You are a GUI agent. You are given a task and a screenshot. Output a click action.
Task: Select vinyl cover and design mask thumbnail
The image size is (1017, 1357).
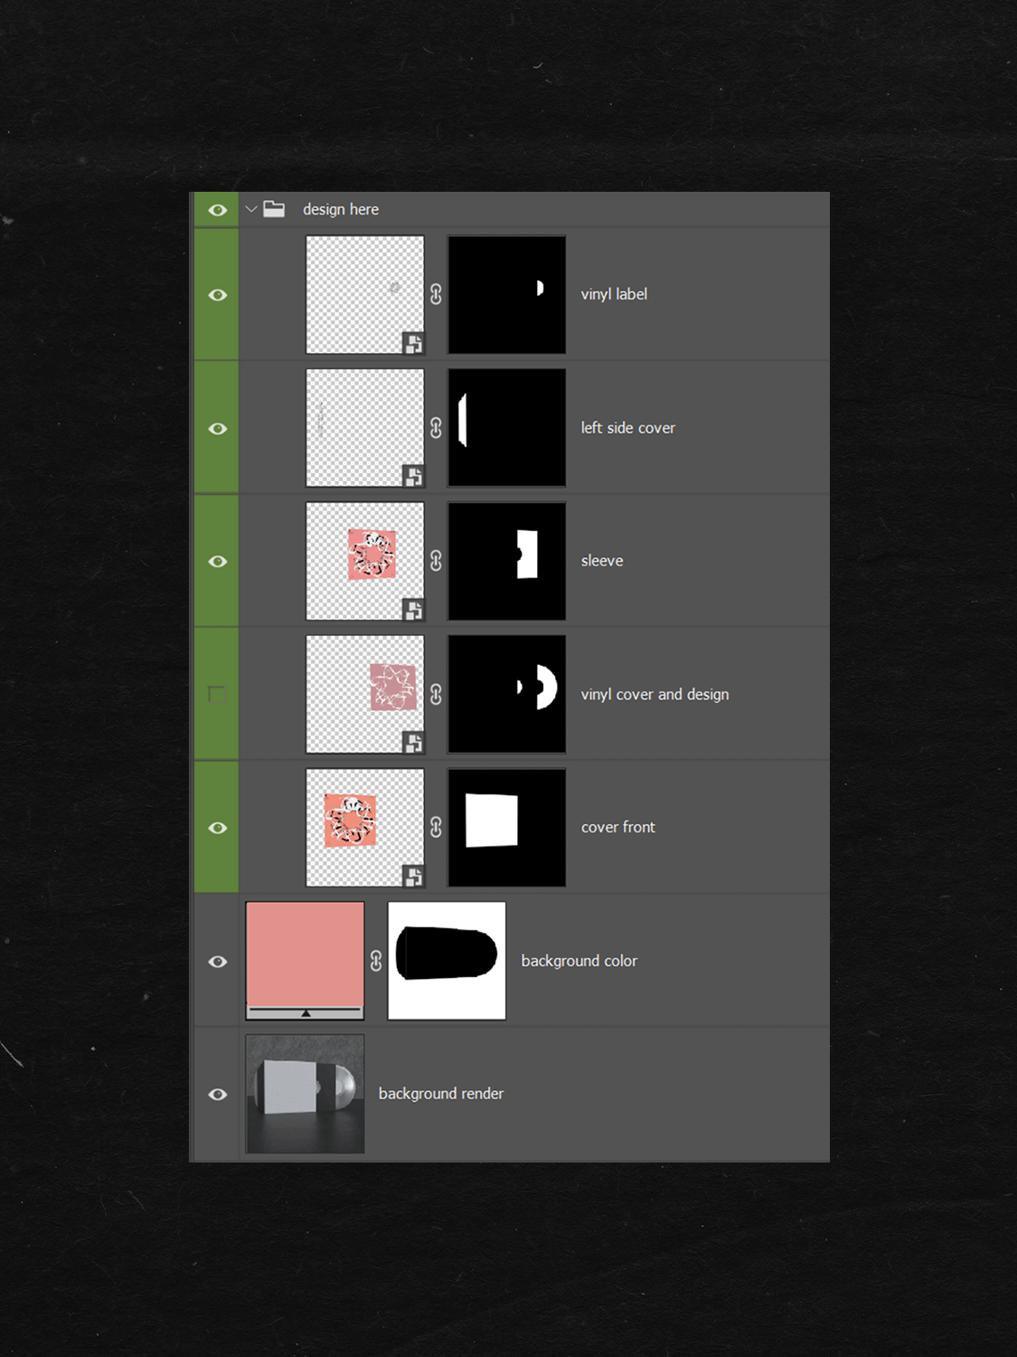[x=507, y=694]
